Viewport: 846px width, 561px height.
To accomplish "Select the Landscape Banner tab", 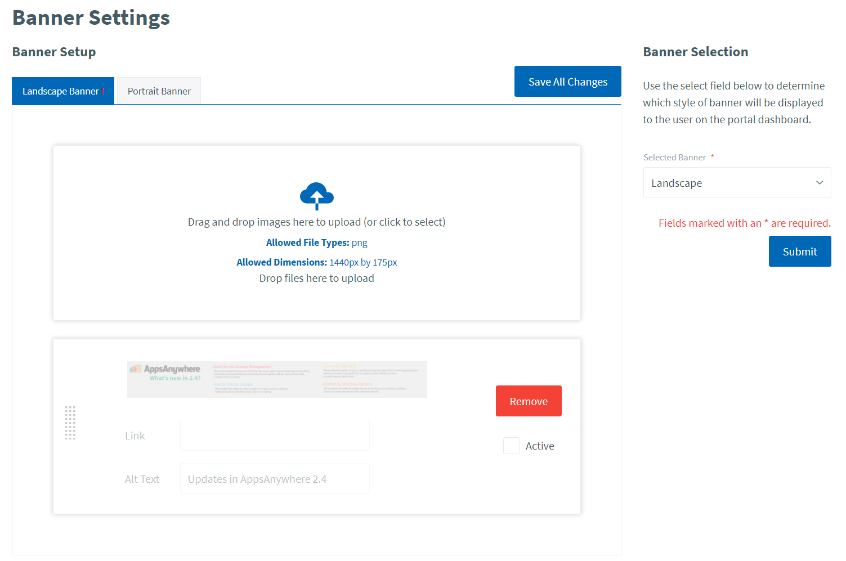I will (x=61, y=91).
